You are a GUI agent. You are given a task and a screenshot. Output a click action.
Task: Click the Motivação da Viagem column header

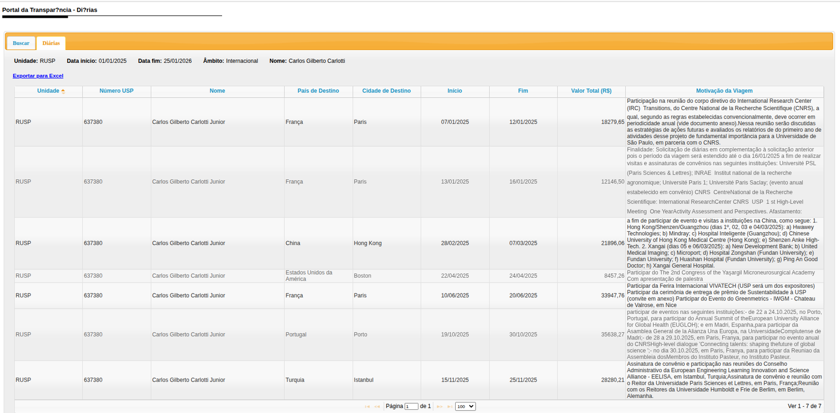click(724, 91)
